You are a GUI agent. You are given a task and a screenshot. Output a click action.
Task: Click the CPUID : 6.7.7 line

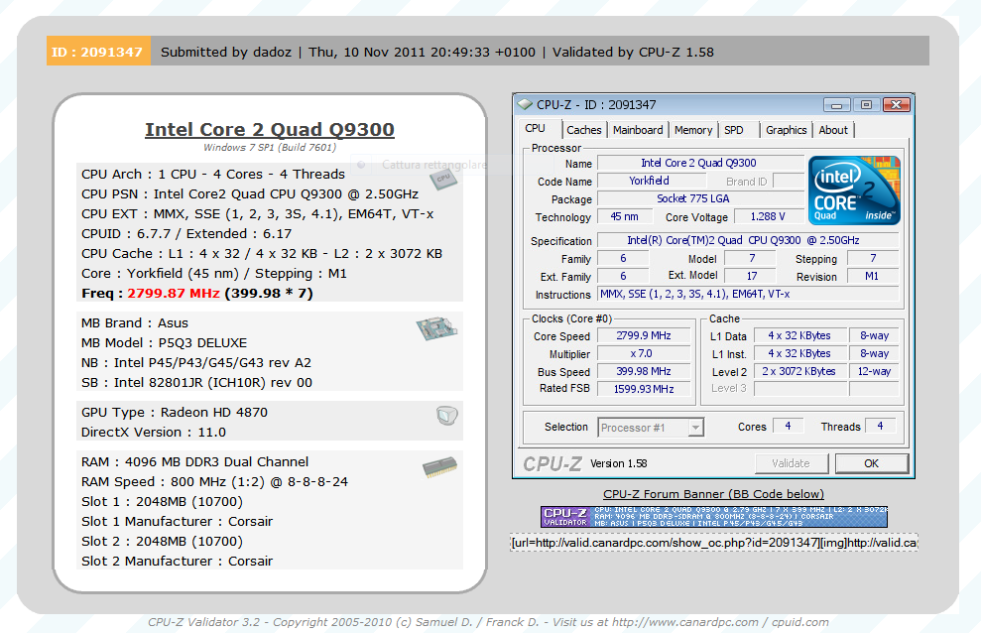[x=185, y=234]
